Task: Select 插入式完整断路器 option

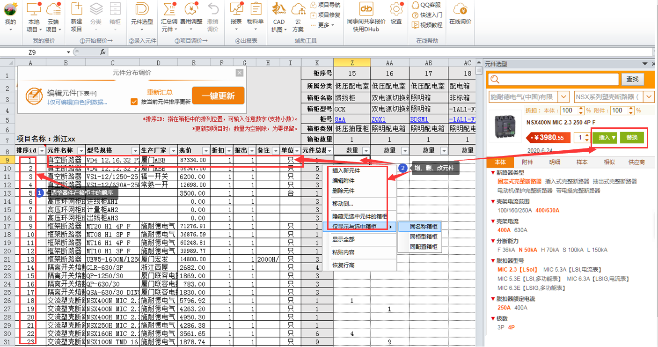Action: coord(567,181)
